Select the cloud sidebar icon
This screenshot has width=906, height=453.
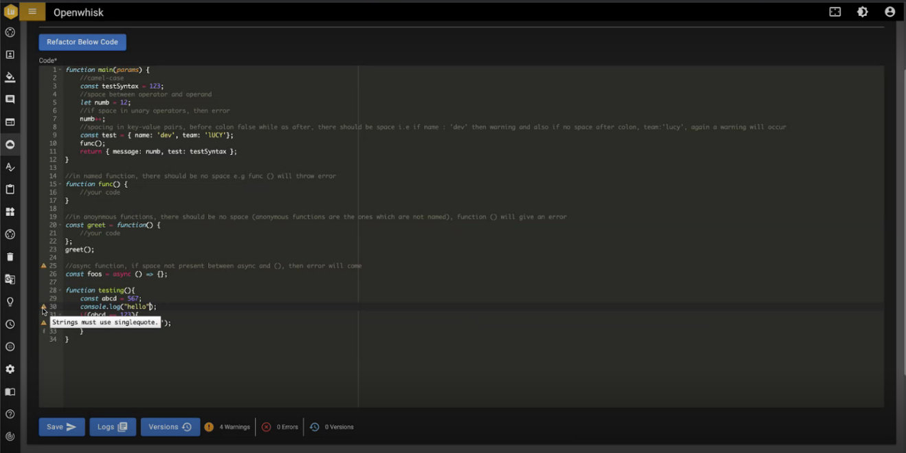(x=10, y=144)
